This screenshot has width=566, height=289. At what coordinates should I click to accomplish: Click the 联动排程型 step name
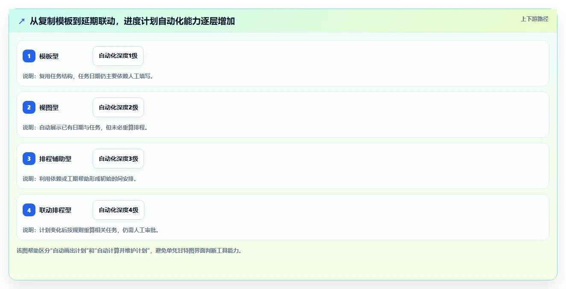56,210
